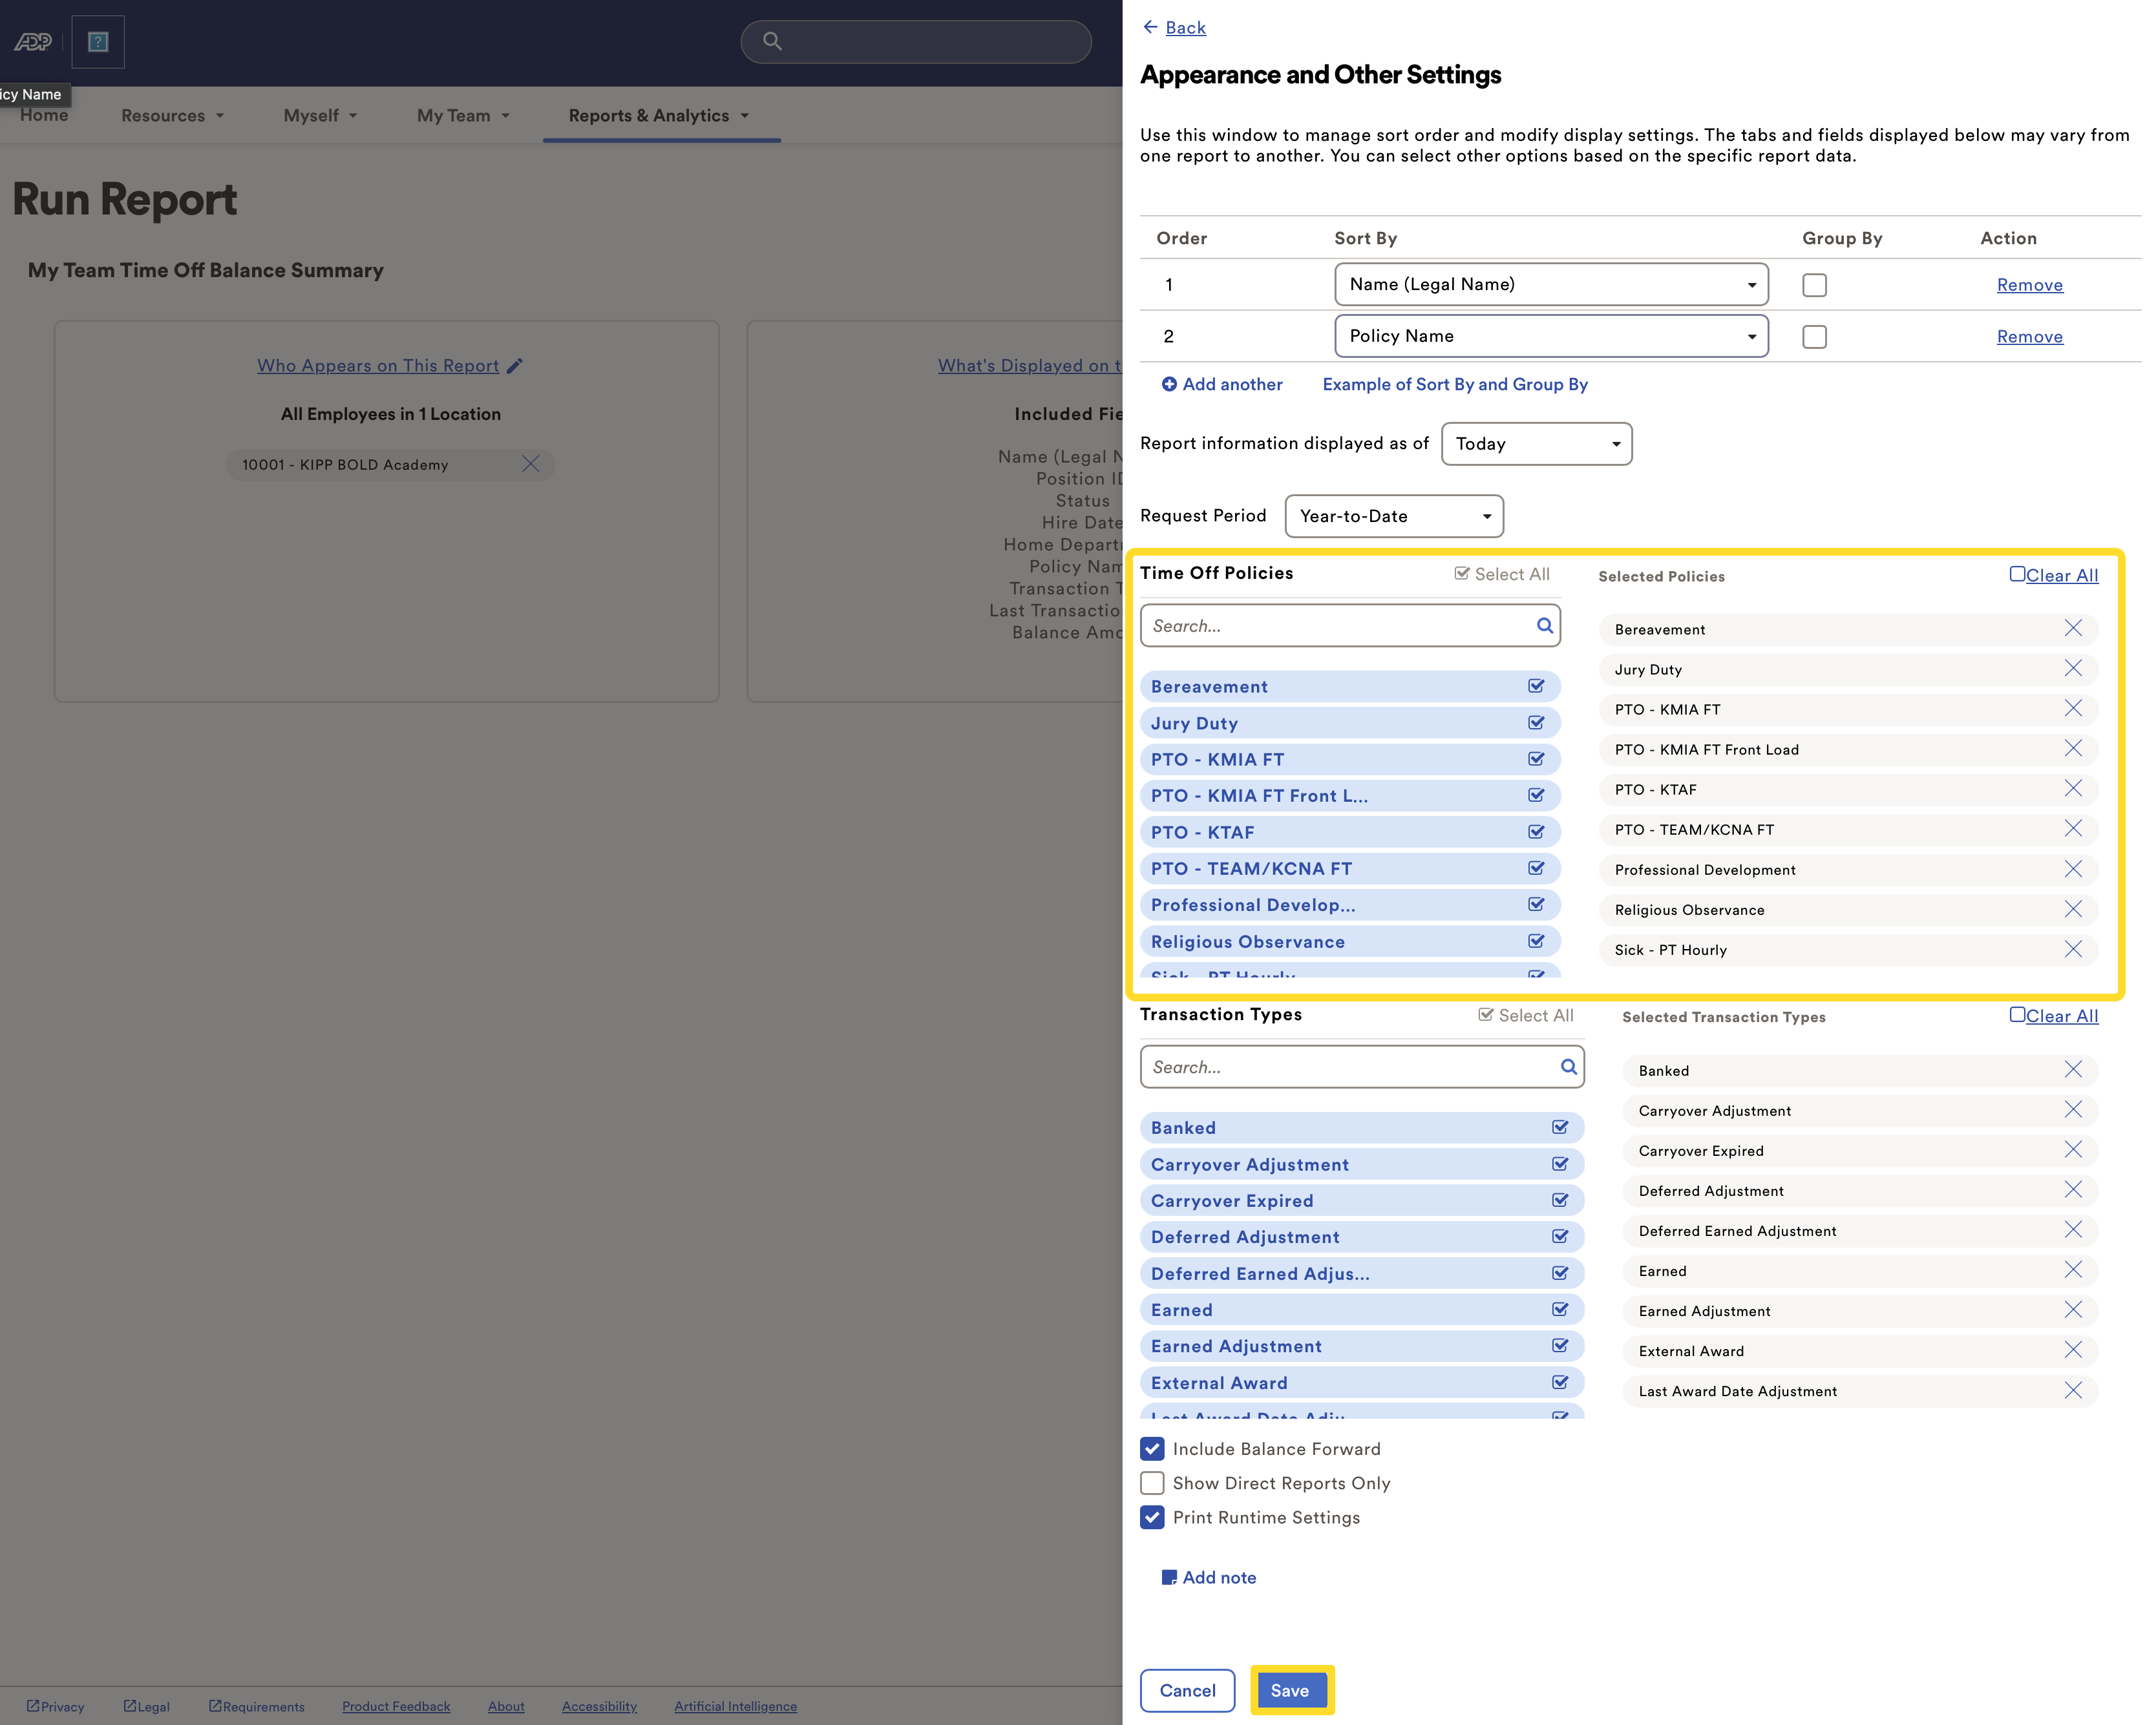The height and width of the screenshot is (1725, 2156).
Task: Toggle the Include Balance Forward checkbox
Action: (1152, 1449)
